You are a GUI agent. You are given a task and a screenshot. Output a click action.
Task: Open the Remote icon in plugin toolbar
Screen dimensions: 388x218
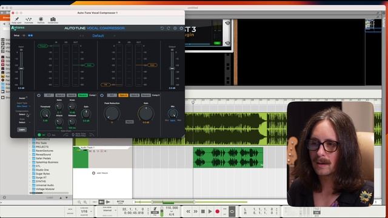[x=41, y=19]
